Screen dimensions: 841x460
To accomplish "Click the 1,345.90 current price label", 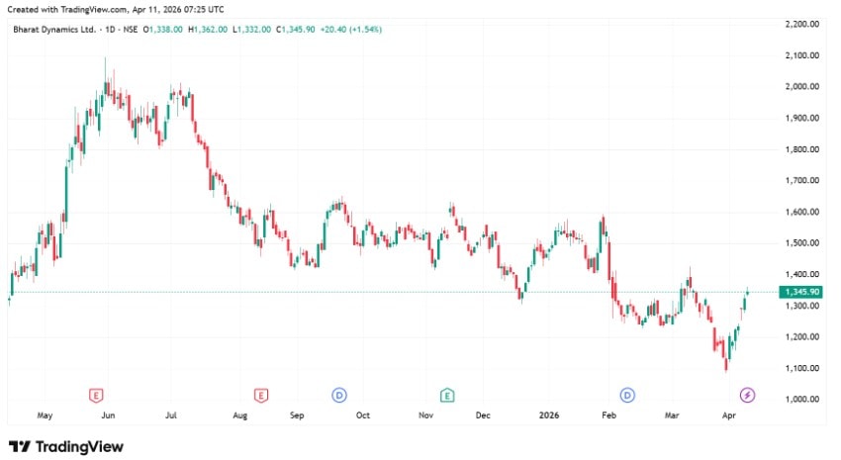I will click(x=800, y=292).
